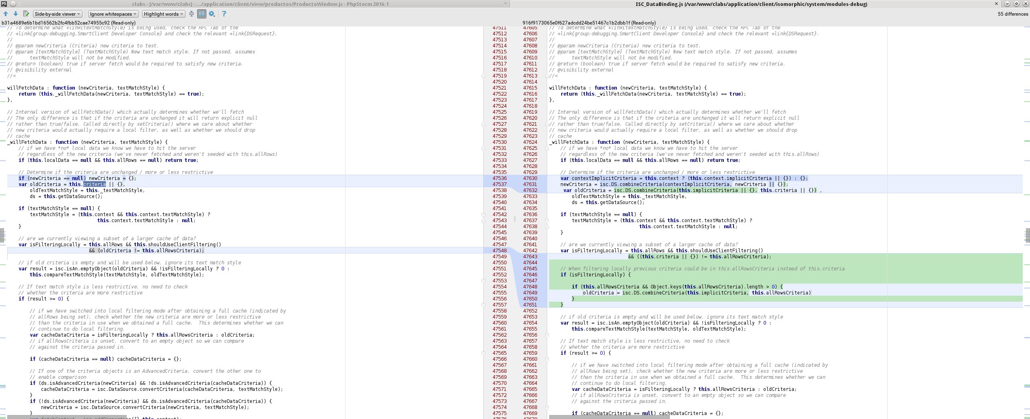The image size is (1030, 419).
Task: Click the jump-to-source pencil icon
Action: [26, 14]
